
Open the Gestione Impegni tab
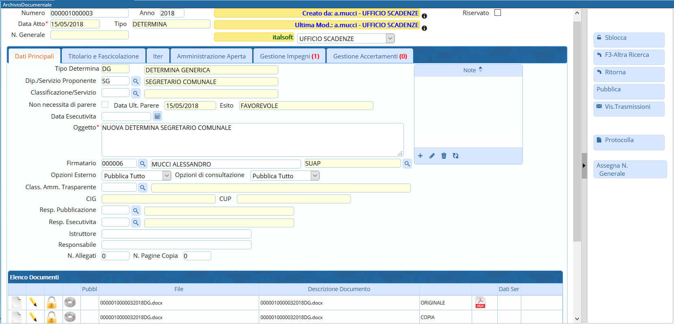click(289, 56)
